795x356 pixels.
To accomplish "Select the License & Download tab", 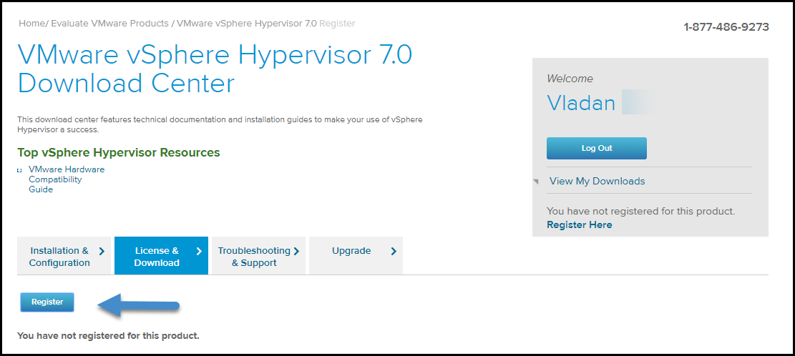I will pos(161,256).
